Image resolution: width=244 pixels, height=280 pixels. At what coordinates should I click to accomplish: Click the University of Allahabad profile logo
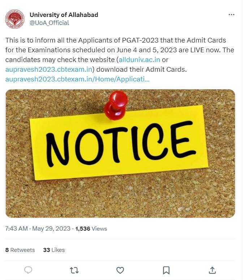click(15, 19)
